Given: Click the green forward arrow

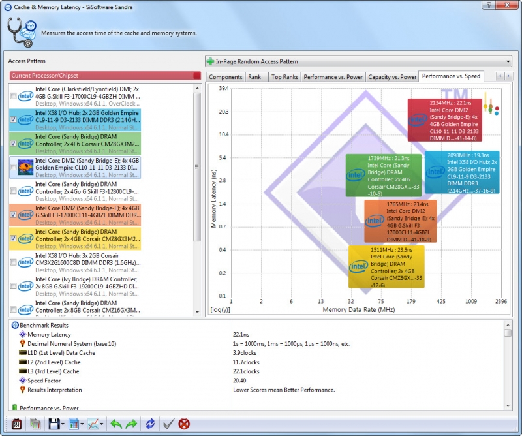Looking at the screenshot, I should coord(132,424).
